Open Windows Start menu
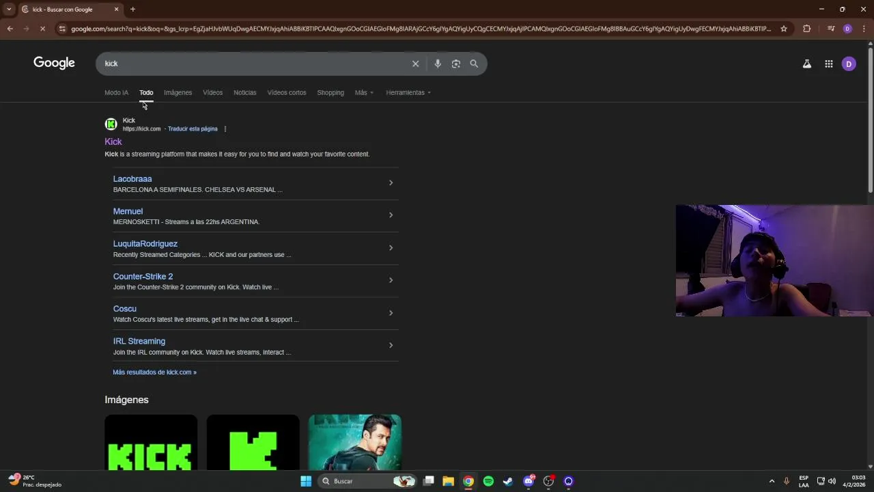The height and width of the screenshot is (492, 874). [306, 481]
